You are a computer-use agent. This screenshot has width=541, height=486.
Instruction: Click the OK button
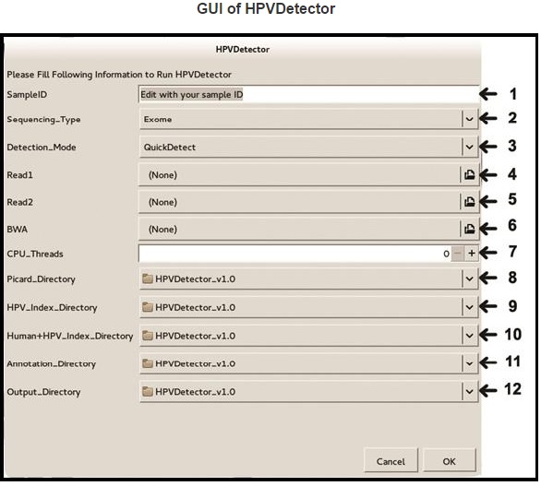pos(450,461)
